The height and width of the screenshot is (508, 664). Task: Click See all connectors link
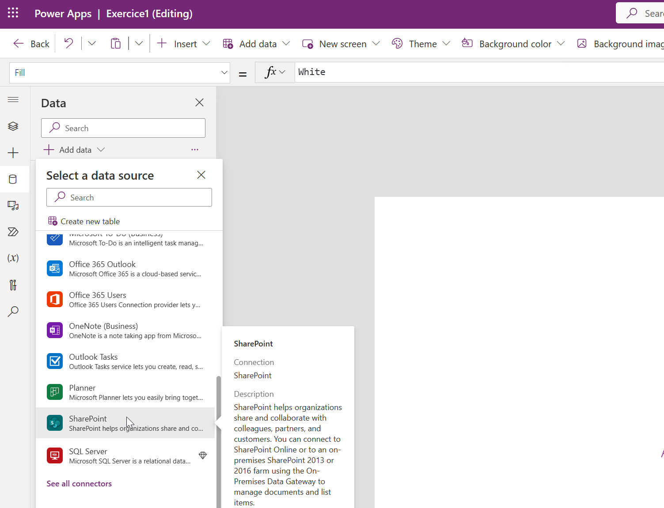(79, 483)
